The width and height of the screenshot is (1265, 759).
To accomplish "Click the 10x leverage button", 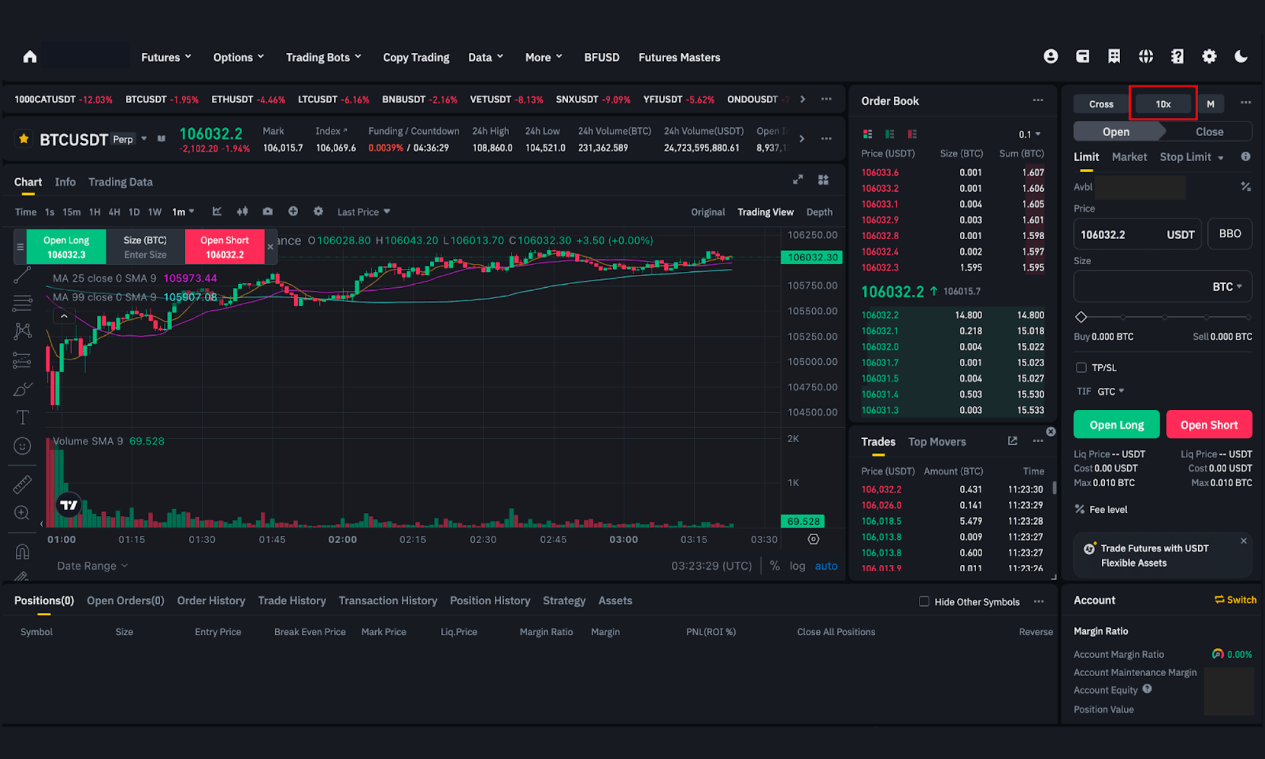I will (1163, 104).
